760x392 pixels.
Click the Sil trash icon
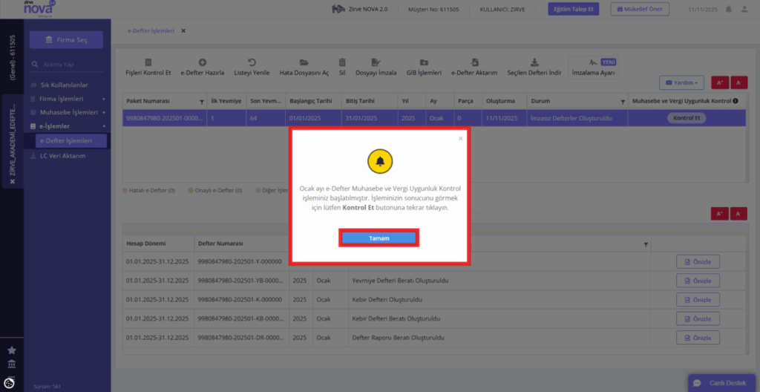point(342,62)
